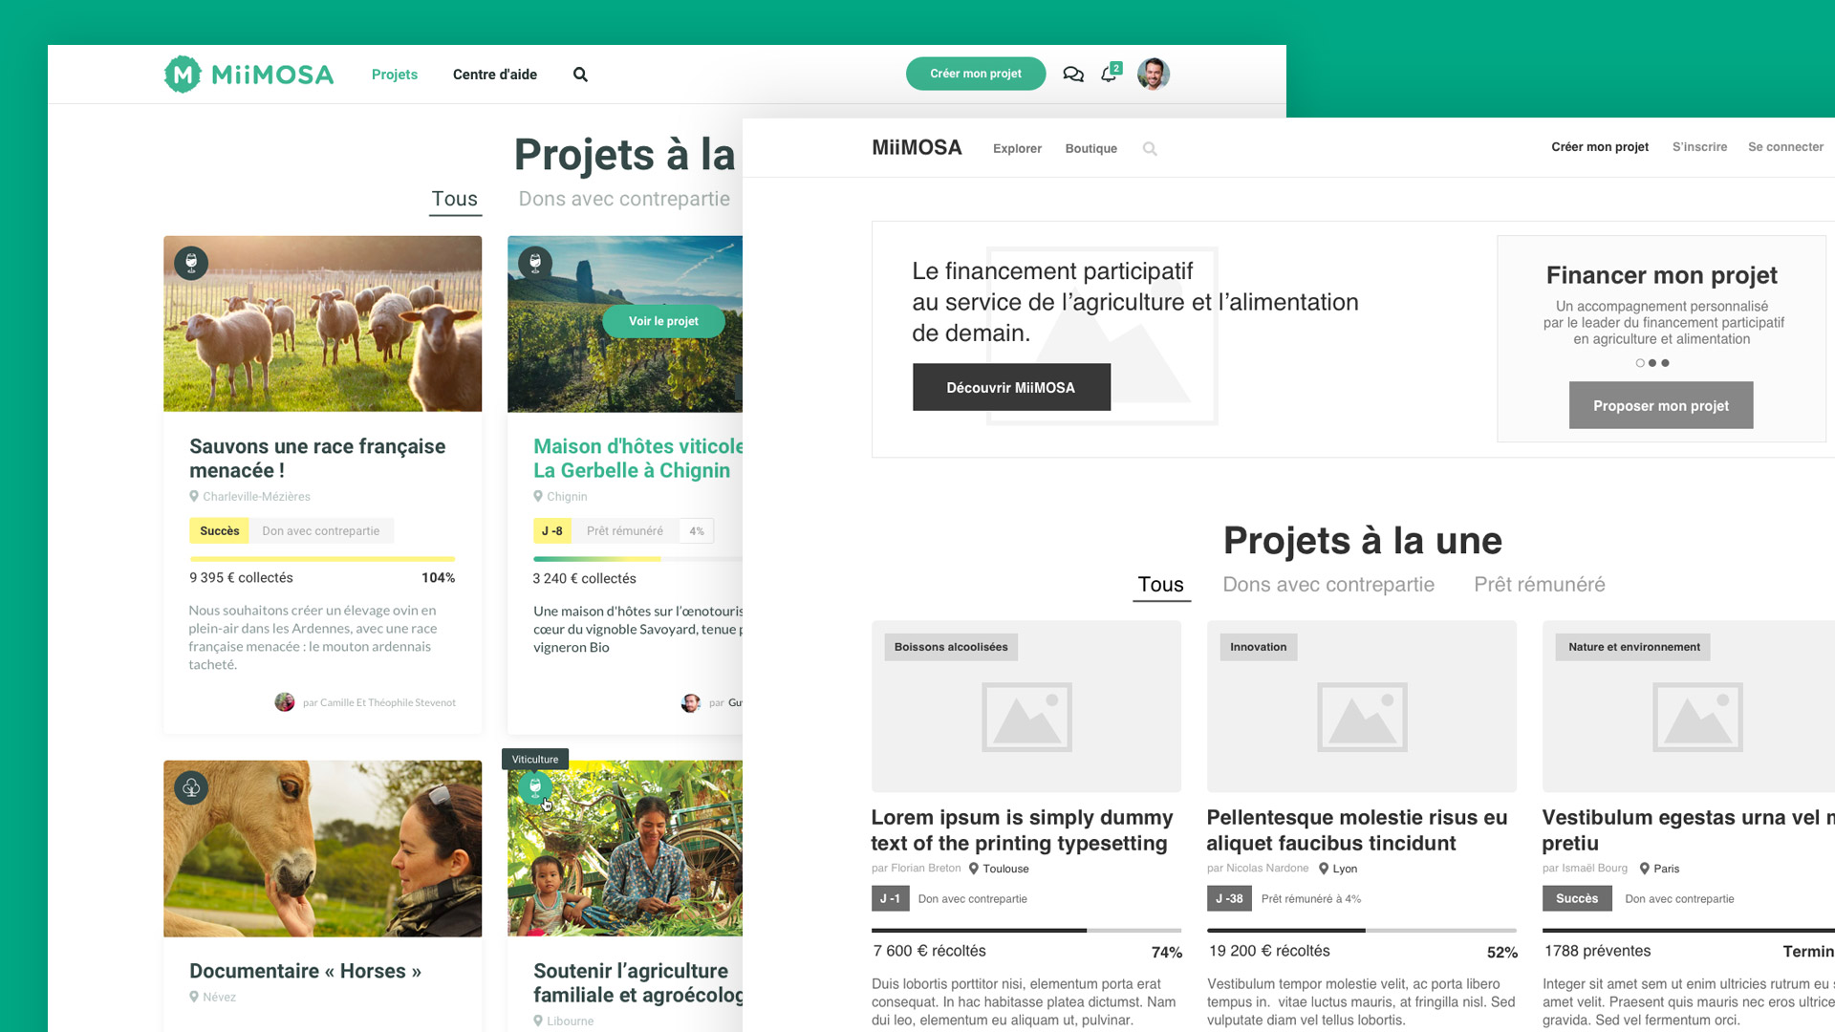Screen dimensions: 1835x1032
Task: Open Sauvons une race française menacée title
Action: pos(317,459)
